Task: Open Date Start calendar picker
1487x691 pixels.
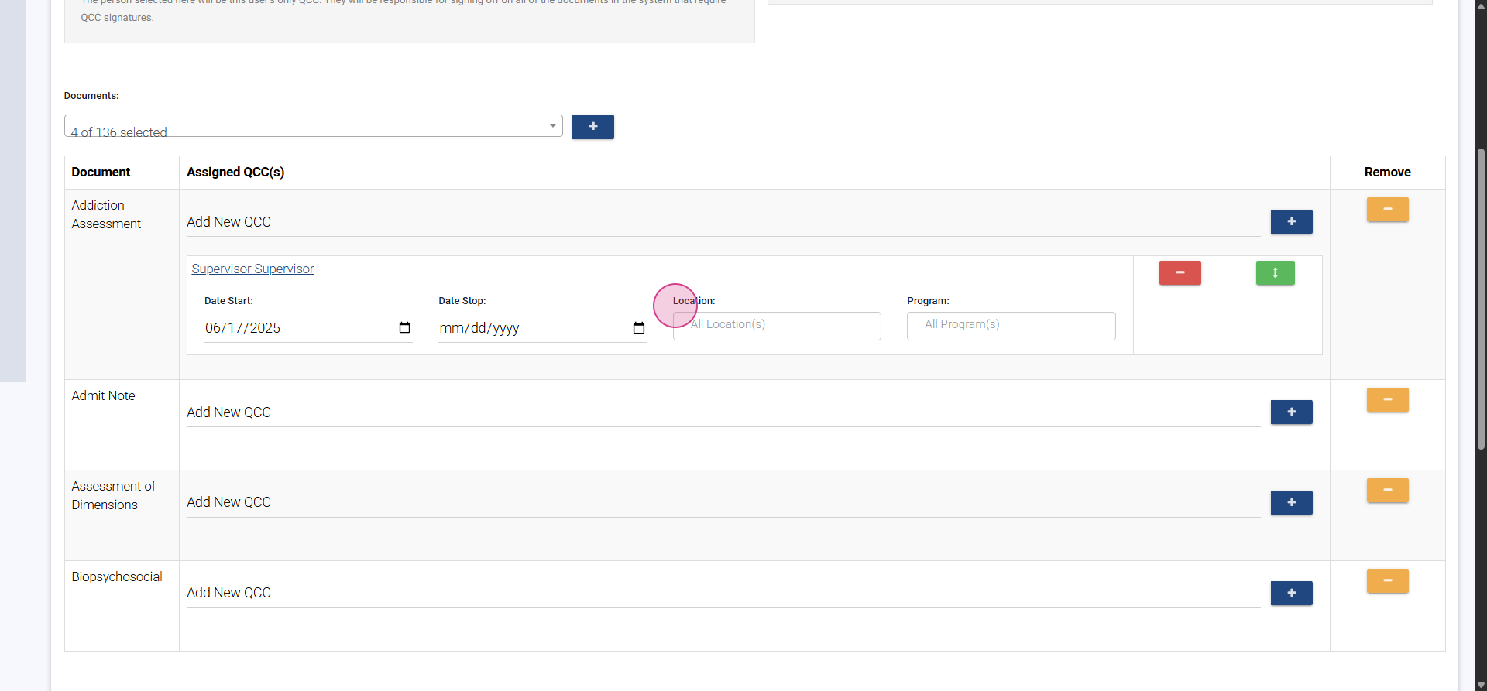Action: click(404, 328)
